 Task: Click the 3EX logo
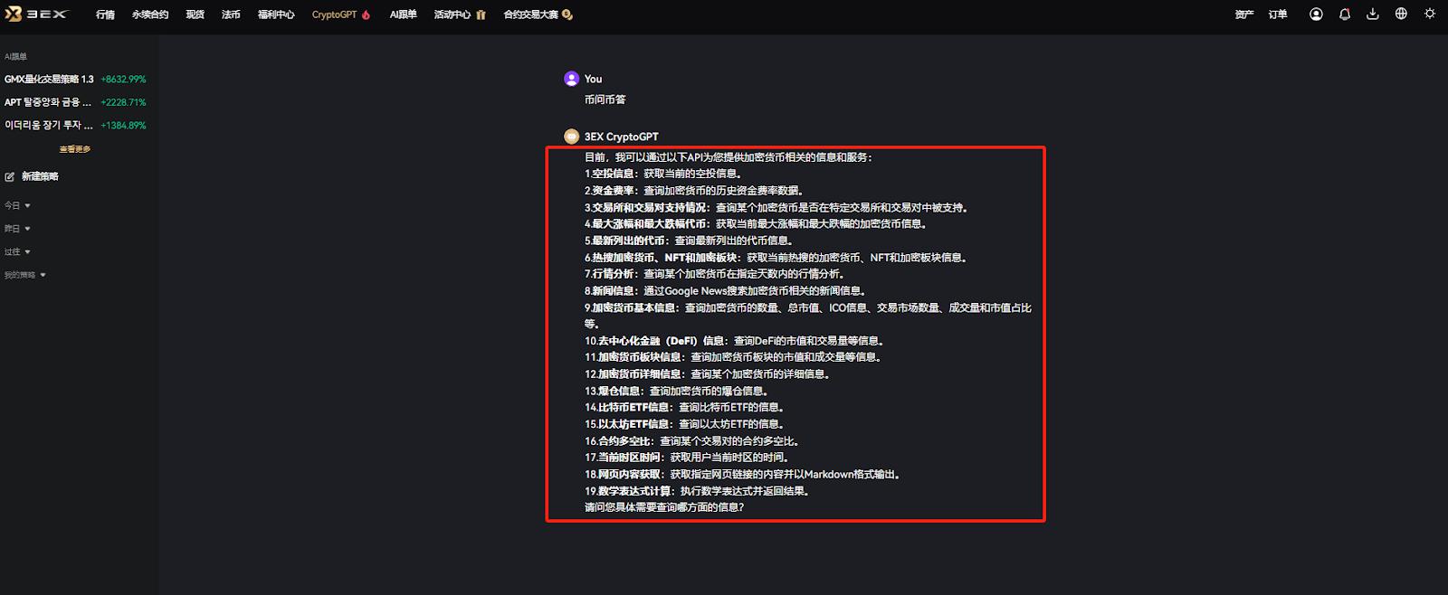click(x=36, y=14)
